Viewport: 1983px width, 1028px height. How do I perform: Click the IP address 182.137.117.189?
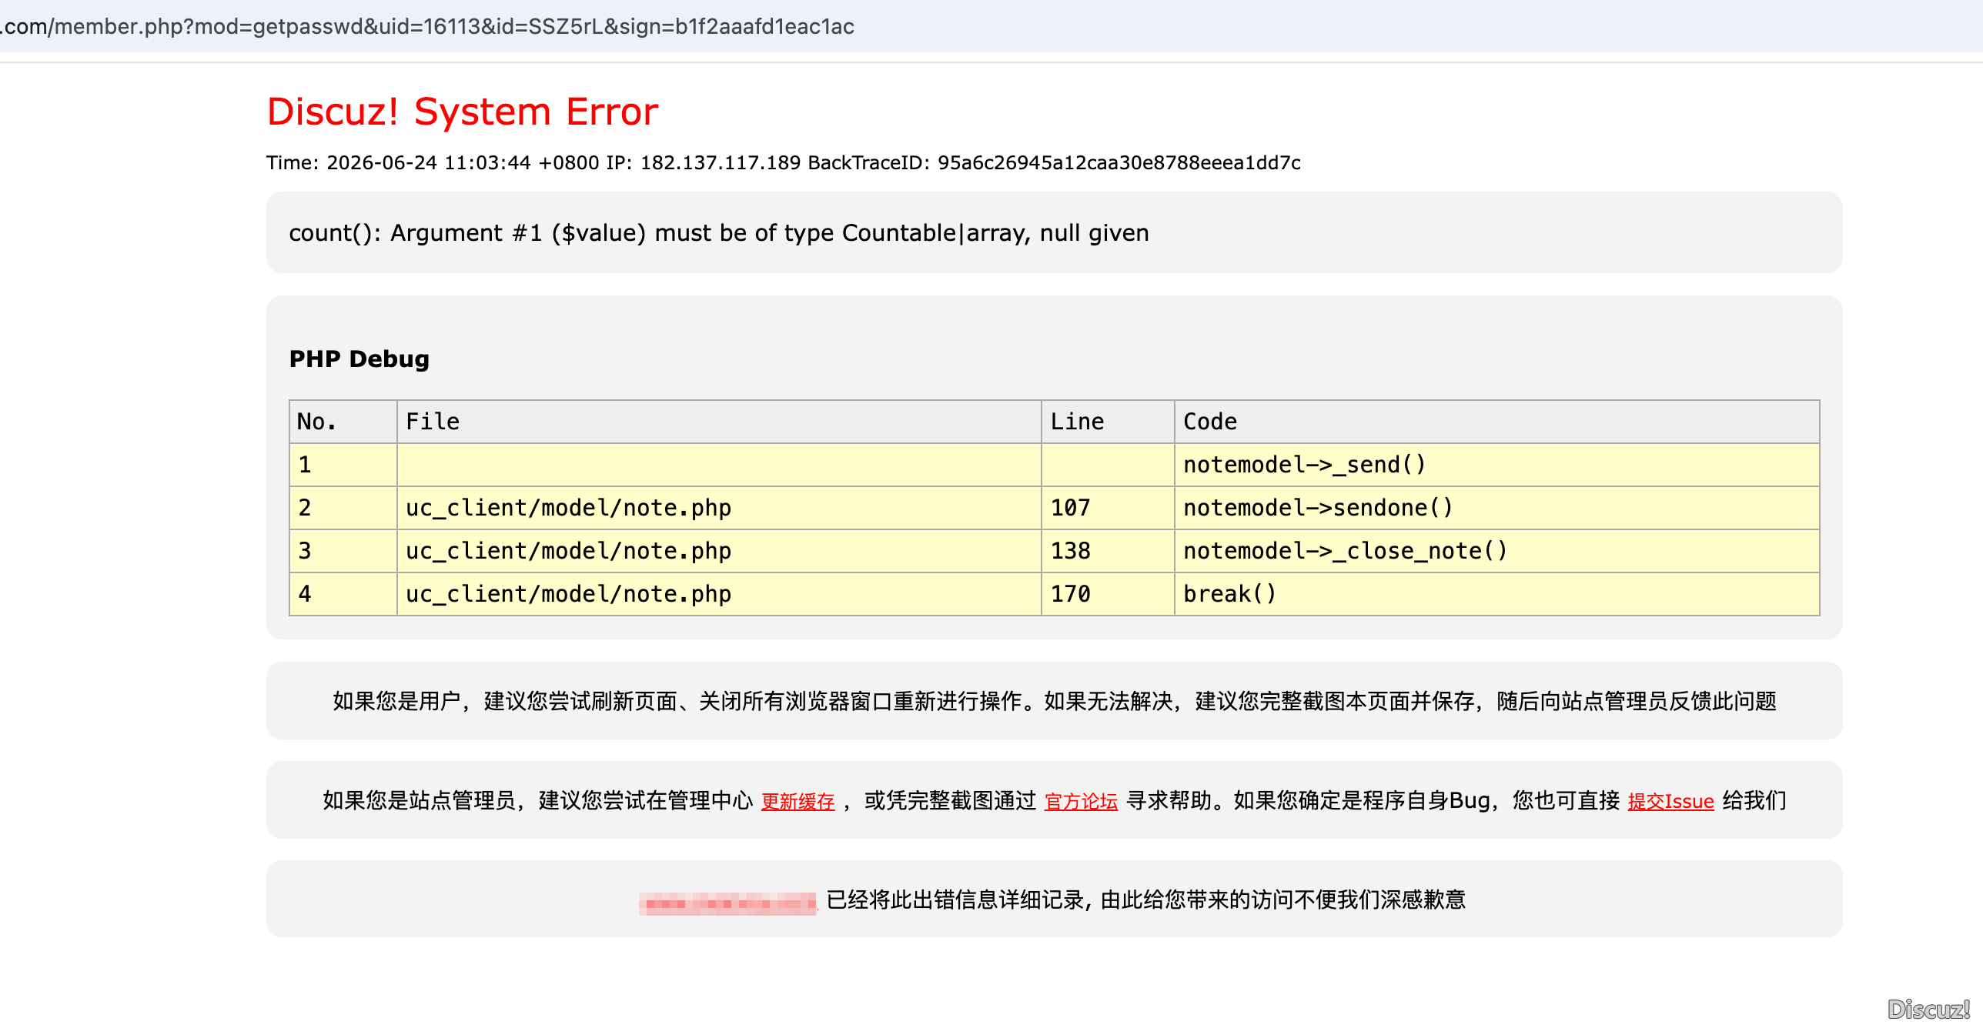721,162
